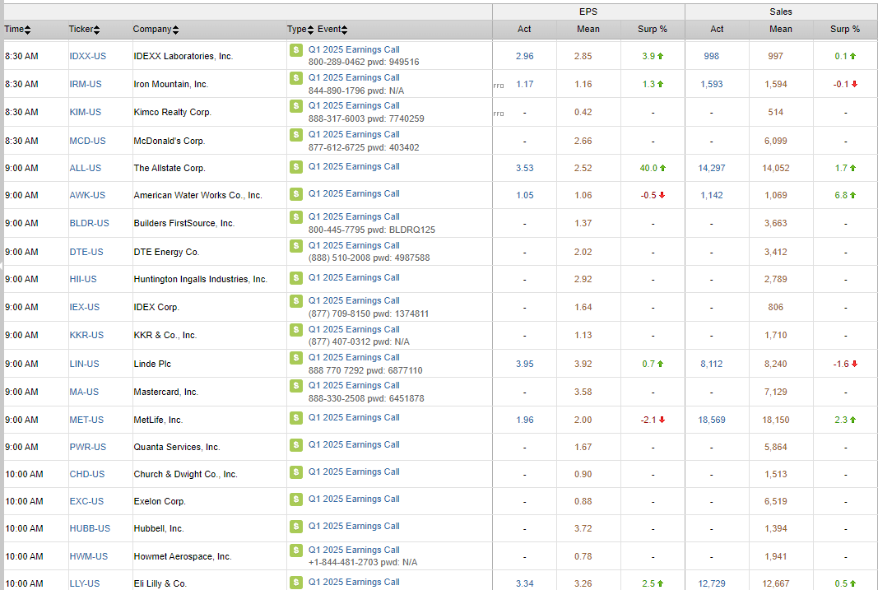This screenshot has width=878, height=590.
Task: Open the AWK-US ticker link
Action: point(87,195)
